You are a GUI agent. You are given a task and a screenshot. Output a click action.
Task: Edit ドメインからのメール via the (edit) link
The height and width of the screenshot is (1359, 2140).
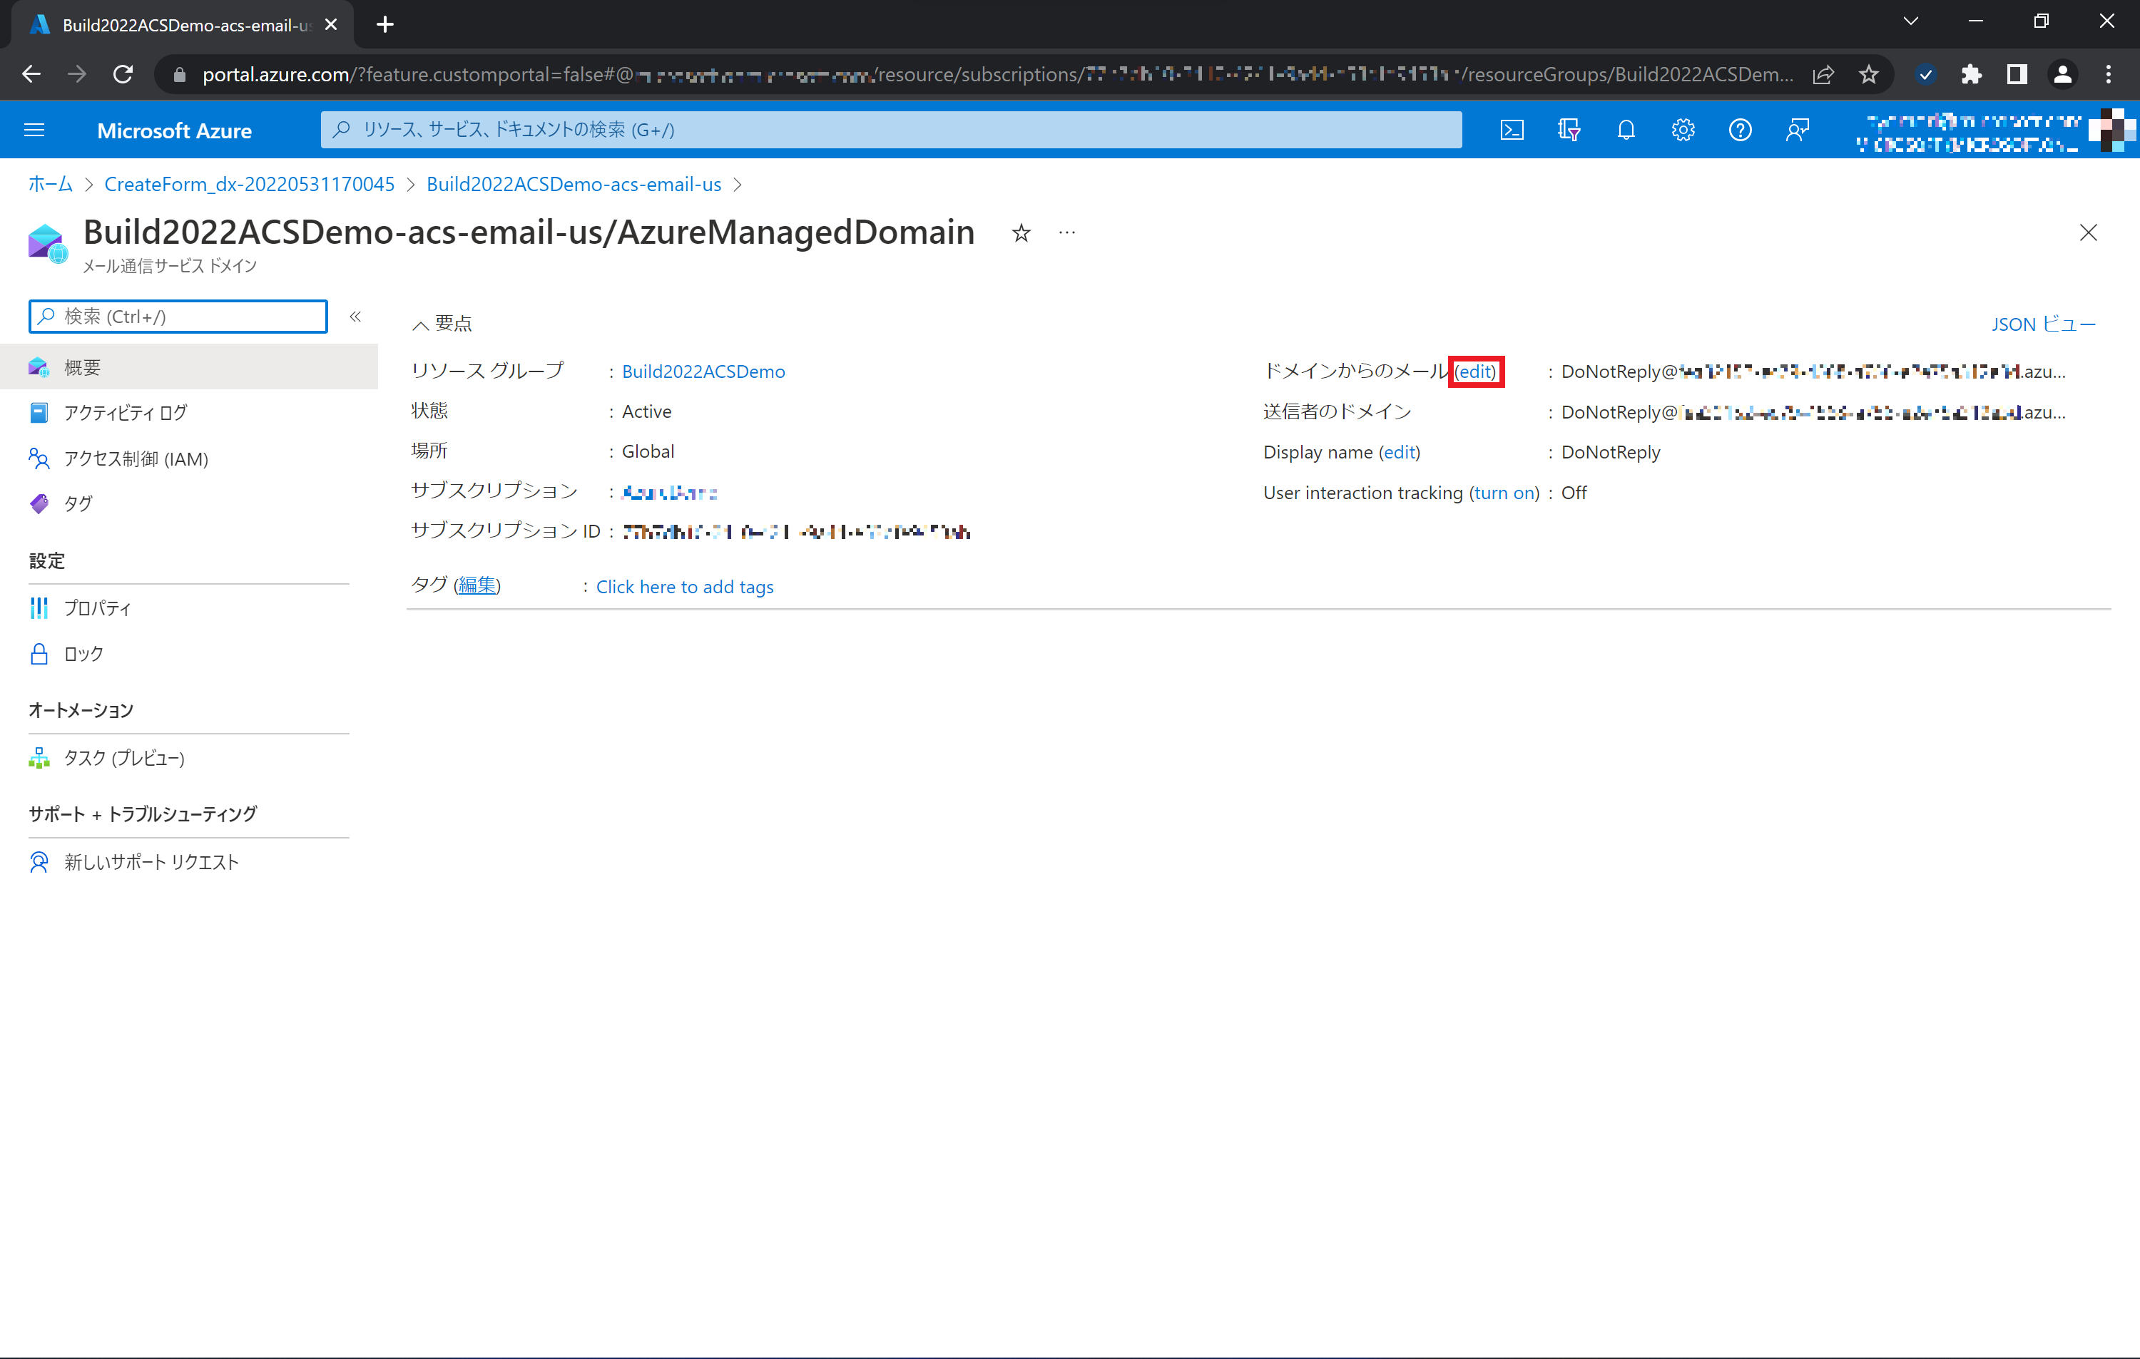point(1476,371)
